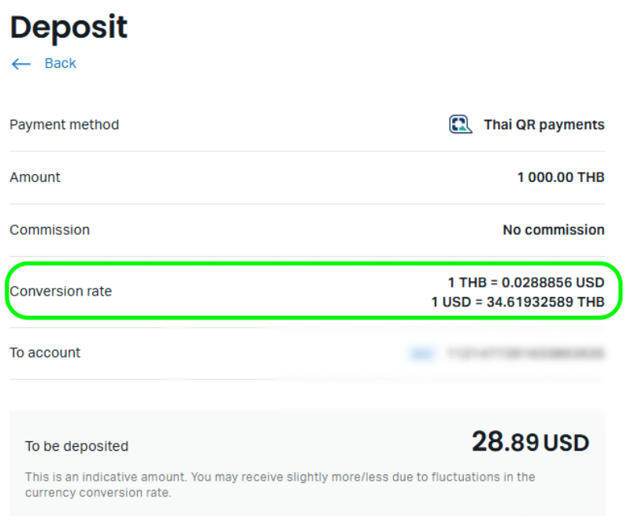
Task: Click the Commission row label
Action: point(50,230)
